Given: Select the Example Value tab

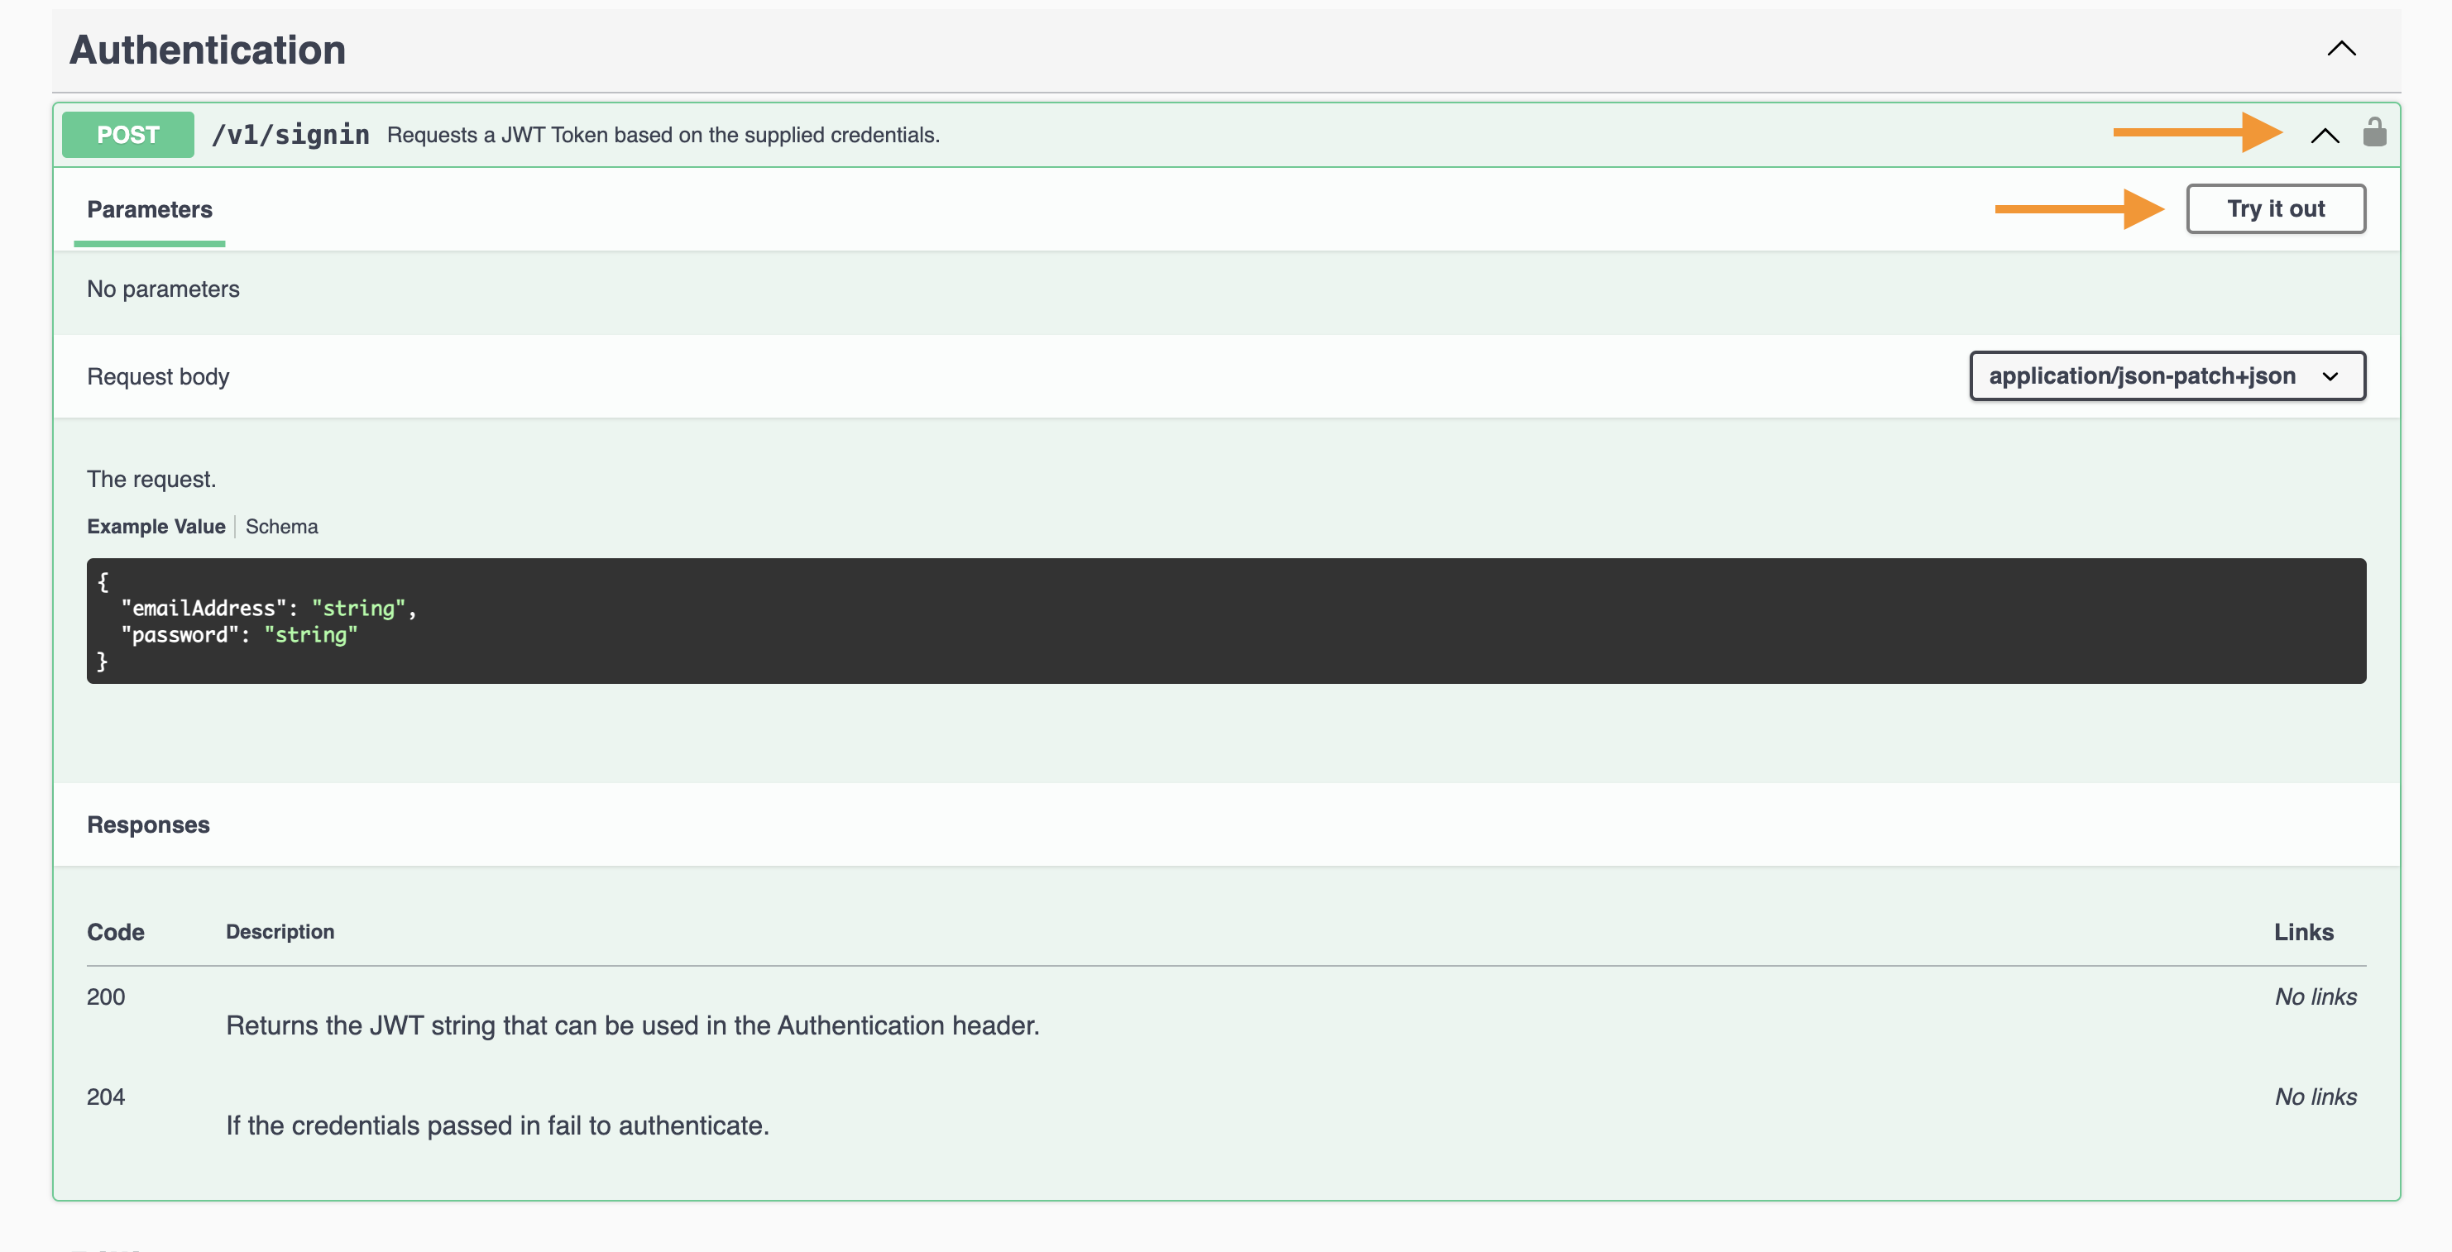Looking at the screenshot, I should (x=156, y=526).
